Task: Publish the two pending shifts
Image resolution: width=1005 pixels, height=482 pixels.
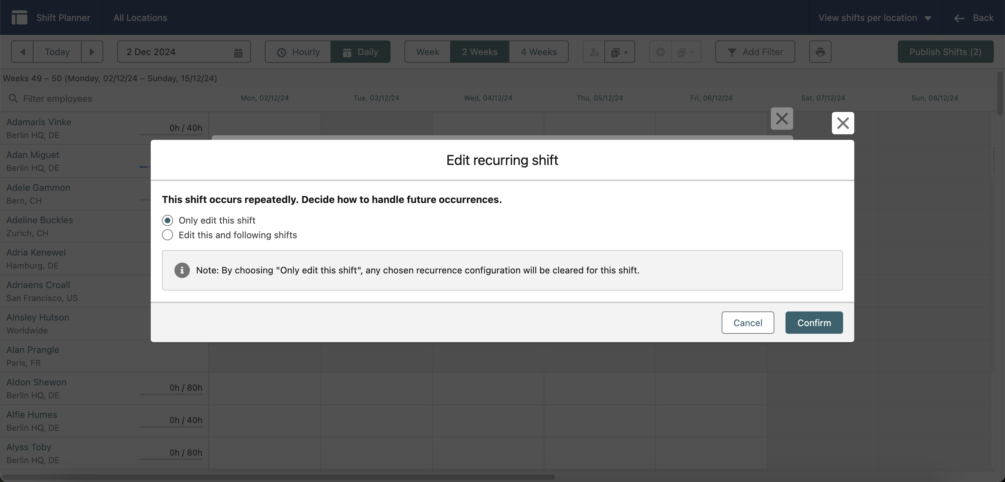Action: (x=945, y=52)
